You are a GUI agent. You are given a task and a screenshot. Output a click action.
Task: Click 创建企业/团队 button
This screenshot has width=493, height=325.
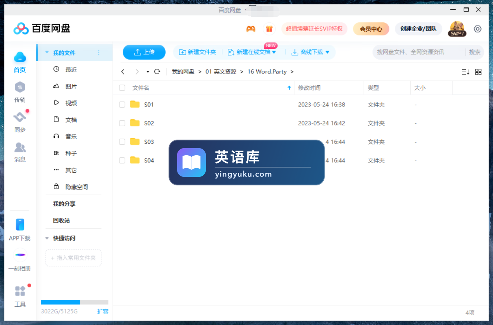(x=419, y=29)
